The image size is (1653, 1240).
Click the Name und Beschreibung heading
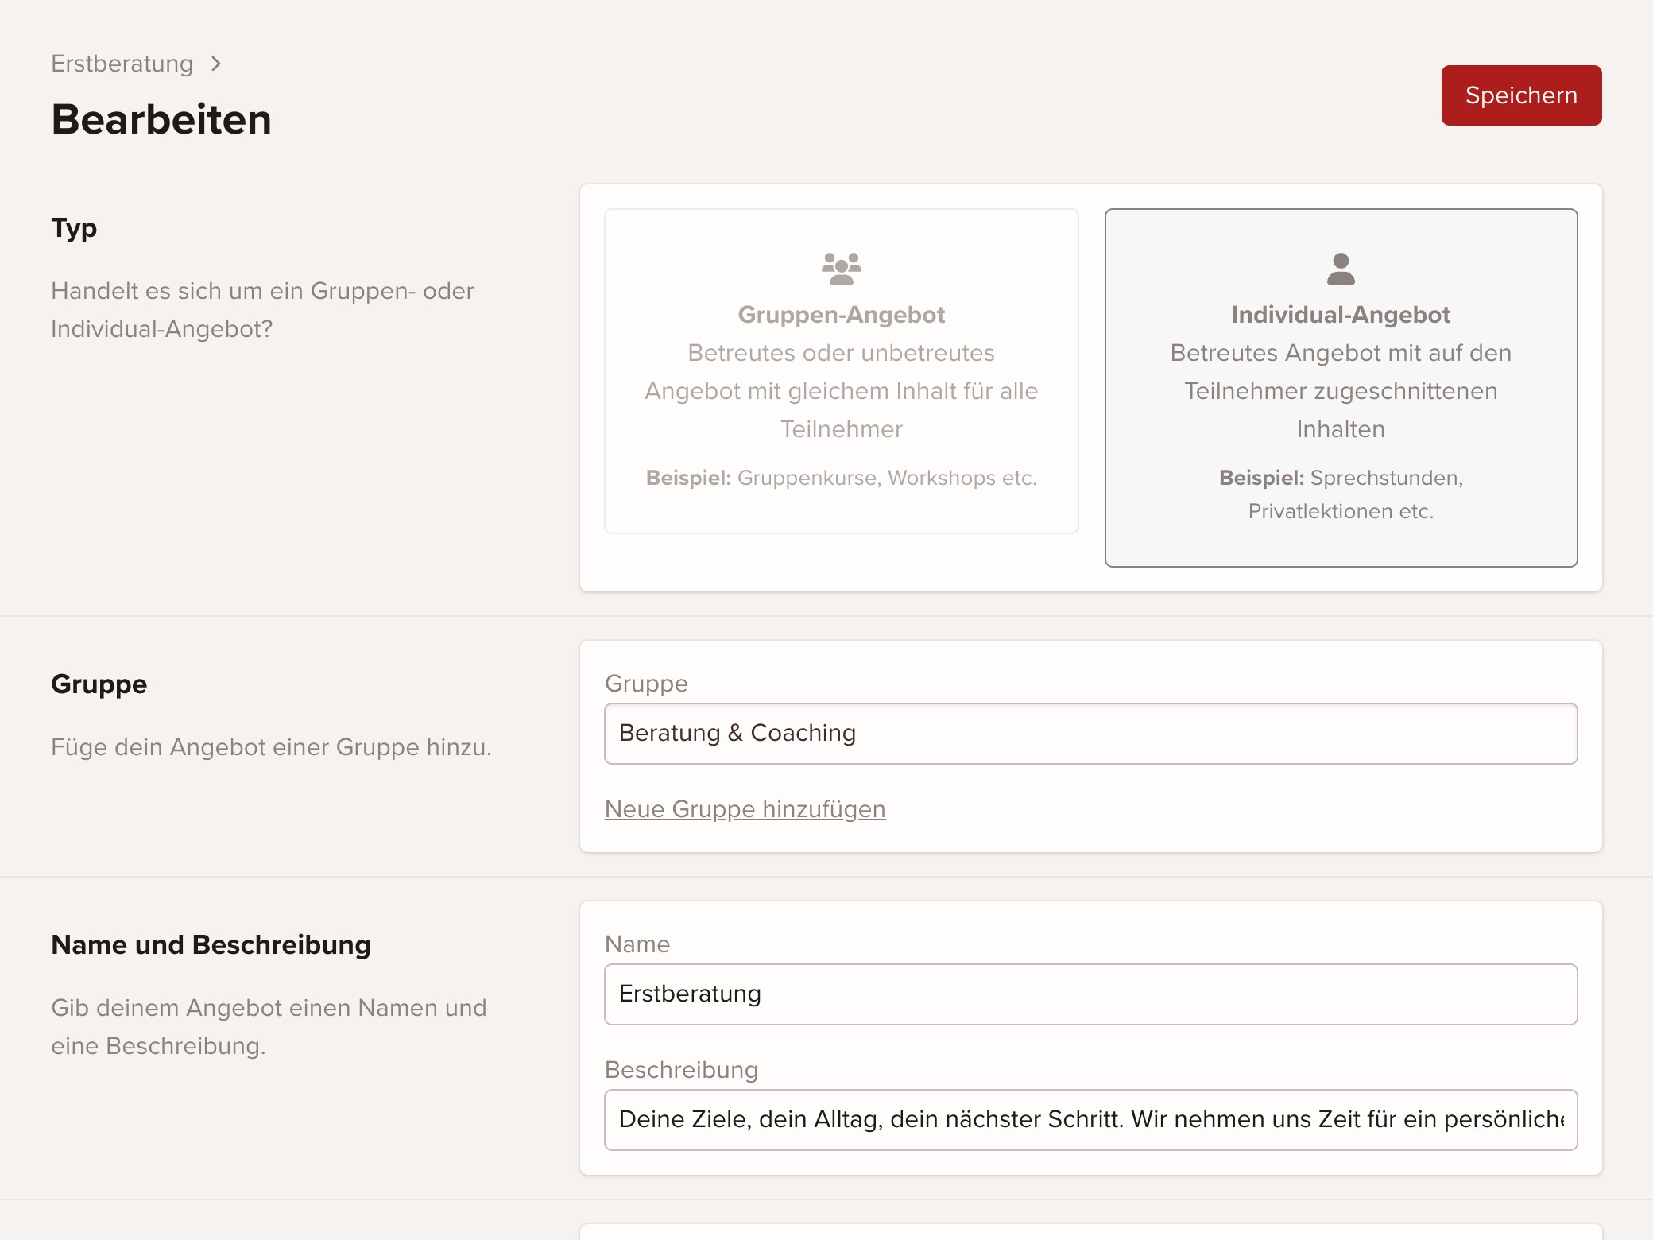[211, 945]
